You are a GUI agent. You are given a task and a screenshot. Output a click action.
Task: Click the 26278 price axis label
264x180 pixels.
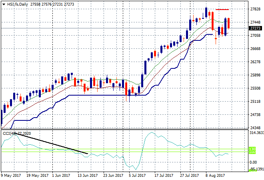pyautogui.click(x=255, y=62)
